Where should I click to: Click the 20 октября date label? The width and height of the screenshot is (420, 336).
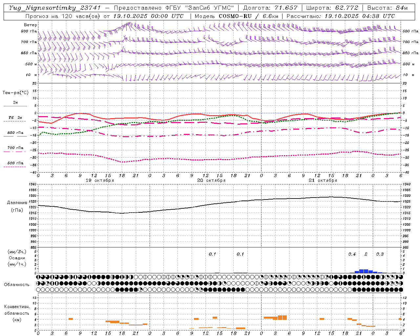211,180
